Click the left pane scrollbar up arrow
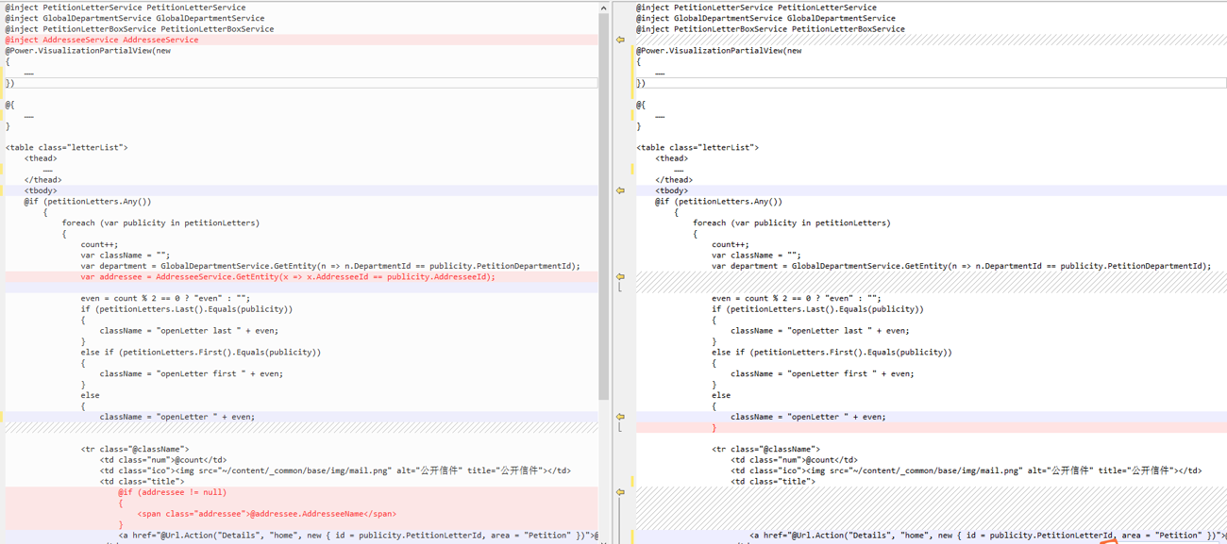This screenshot has width=1227, height=544. [604, 8]
